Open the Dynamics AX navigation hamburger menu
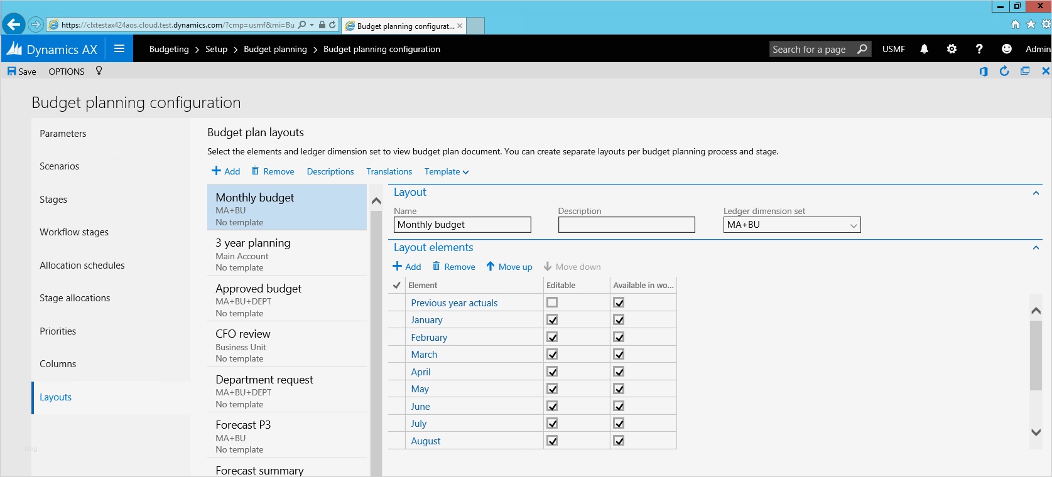The image size is (1052, 477). pos(119,48)
